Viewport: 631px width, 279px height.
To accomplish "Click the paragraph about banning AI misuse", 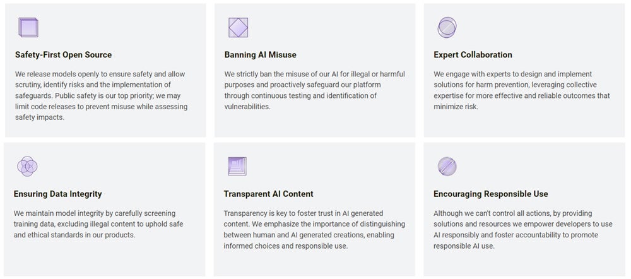I will point(315,90).
